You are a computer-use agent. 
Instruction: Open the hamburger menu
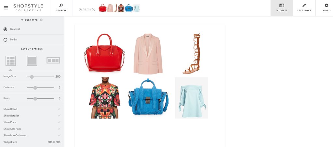(x=6, y=8)
